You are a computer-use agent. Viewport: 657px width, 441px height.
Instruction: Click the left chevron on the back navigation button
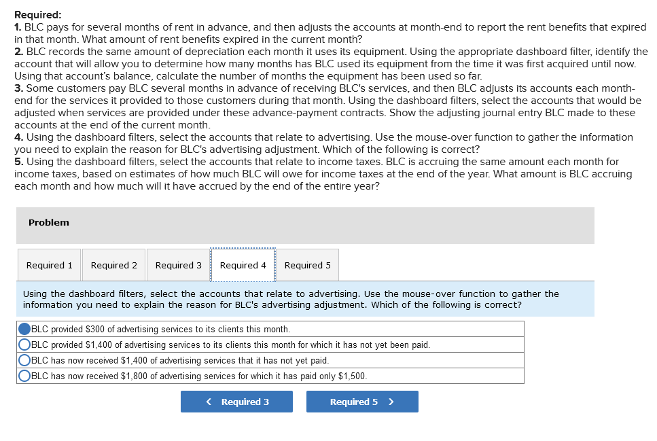209,402
